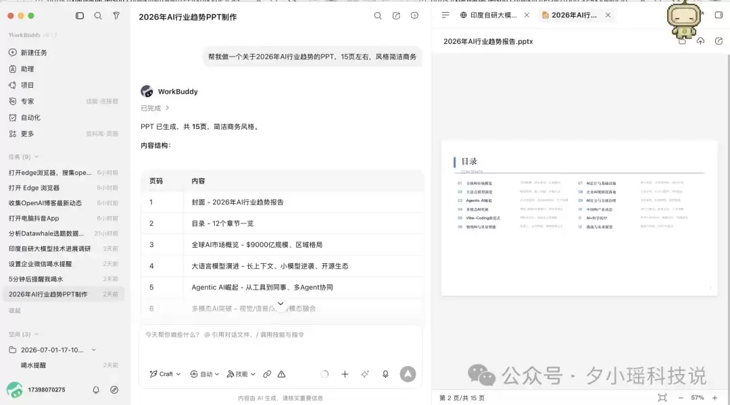Activate the microphone voice input
Viewport: 730px width, 405px height.
[x=385, y=375]
